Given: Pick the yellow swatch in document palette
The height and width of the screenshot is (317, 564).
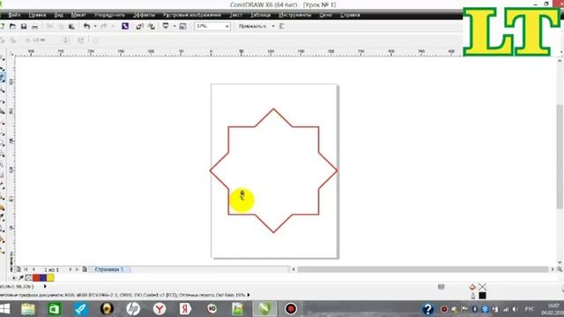Looking at the screenshot, I should 50,277.
